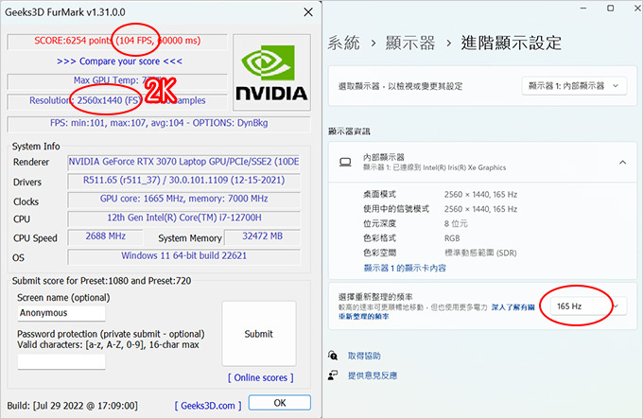Open the 取得協助 link

pos(364,356)
